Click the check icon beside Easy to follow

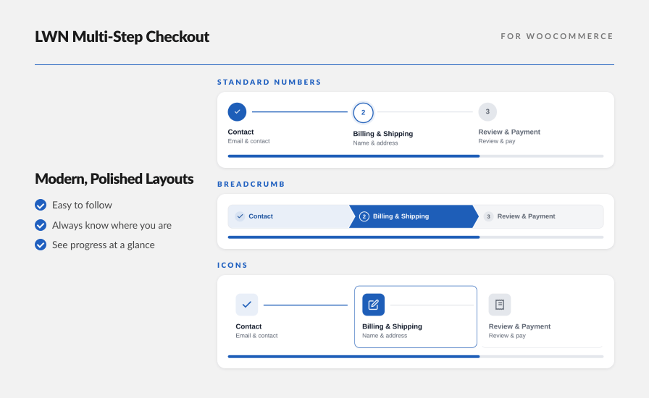point(41,206)
